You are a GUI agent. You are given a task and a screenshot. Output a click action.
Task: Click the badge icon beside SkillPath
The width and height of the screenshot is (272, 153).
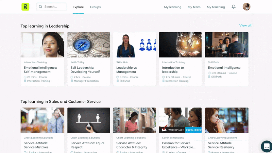tap(209, 77)
